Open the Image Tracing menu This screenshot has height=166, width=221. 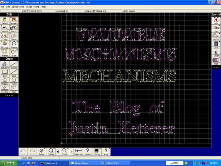pos(32,7)
